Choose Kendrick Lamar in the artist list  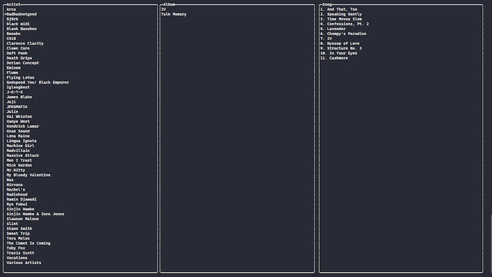[23, 126]
